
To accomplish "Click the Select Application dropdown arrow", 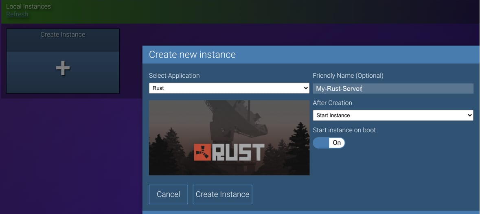I will pyautogui.click(x=306, y=88).
